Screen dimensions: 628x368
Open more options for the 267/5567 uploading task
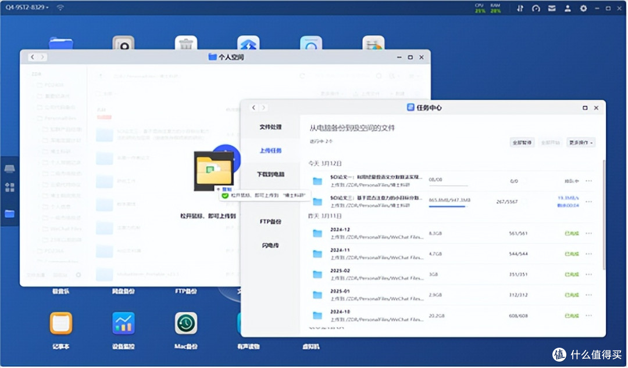[x=588, y=201]
